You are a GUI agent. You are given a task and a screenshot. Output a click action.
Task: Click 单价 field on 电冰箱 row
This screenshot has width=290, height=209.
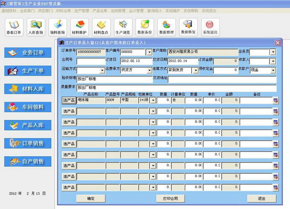pyautogui.click(x=212, y=100)
